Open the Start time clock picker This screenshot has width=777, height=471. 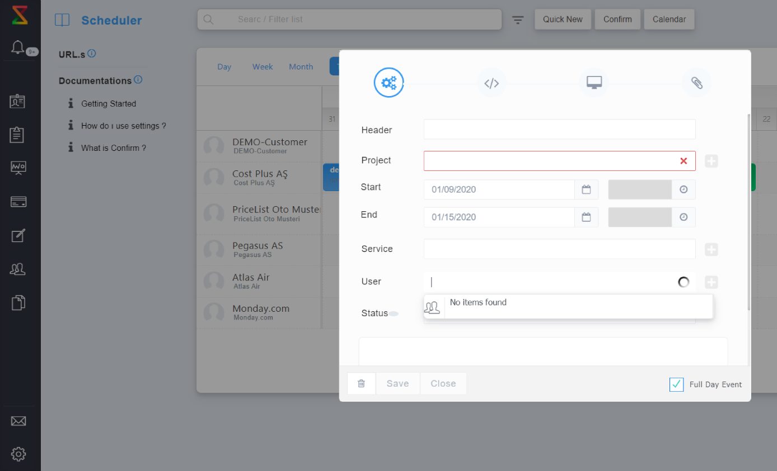(684, 189)
